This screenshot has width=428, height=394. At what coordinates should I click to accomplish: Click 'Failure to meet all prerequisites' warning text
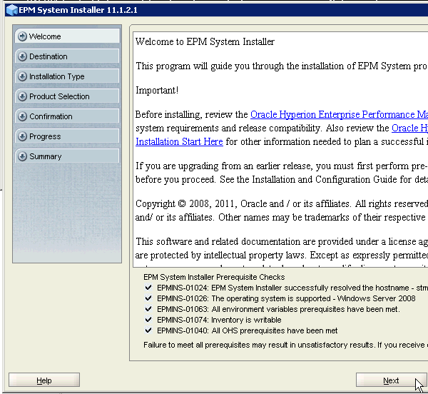pos(285,345)
